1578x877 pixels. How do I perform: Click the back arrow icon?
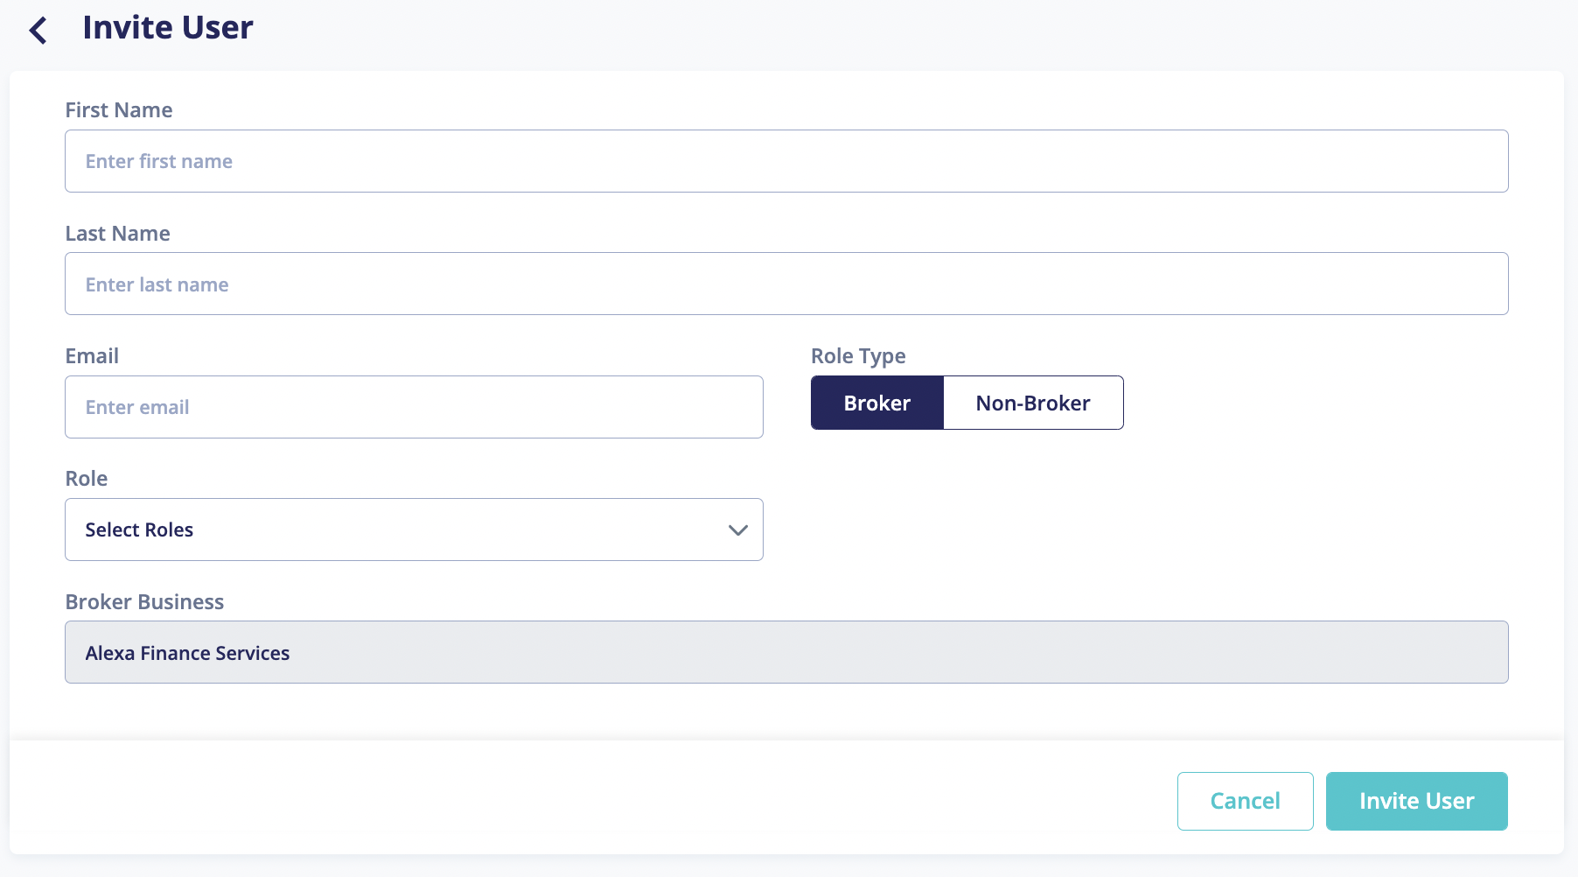37,29
